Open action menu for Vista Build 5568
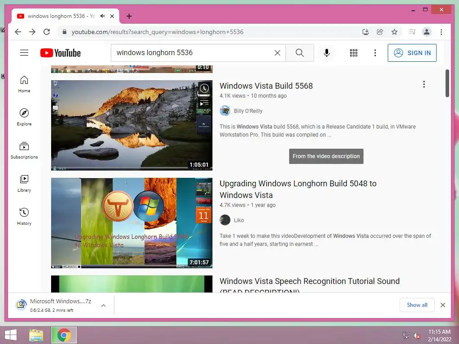This screenshot has height=344, width=459. pyautogui.click(x=424, y=85)
